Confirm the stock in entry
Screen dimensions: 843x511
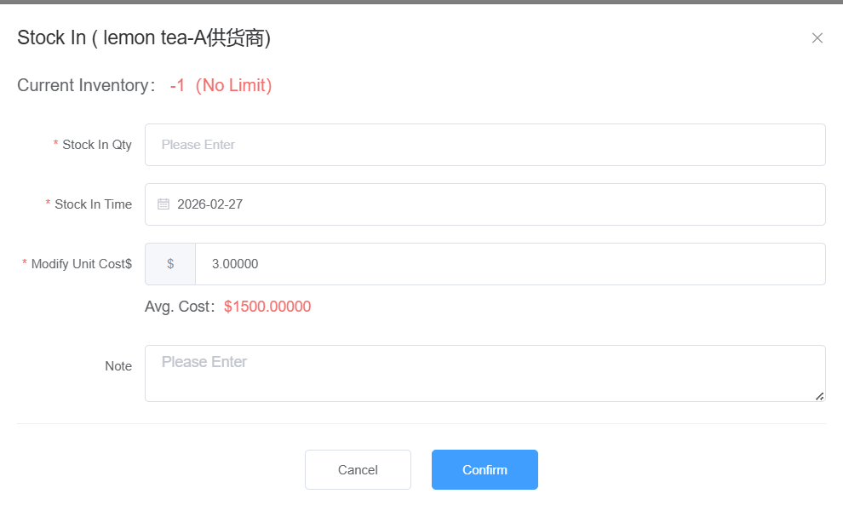pyautogui.click(x=485, y=470)
